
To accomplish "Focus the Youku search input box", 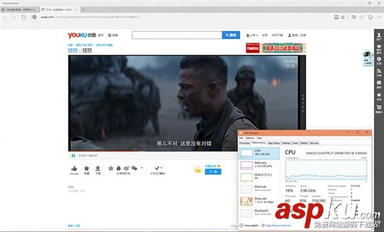I will click(x=177, y=35).
